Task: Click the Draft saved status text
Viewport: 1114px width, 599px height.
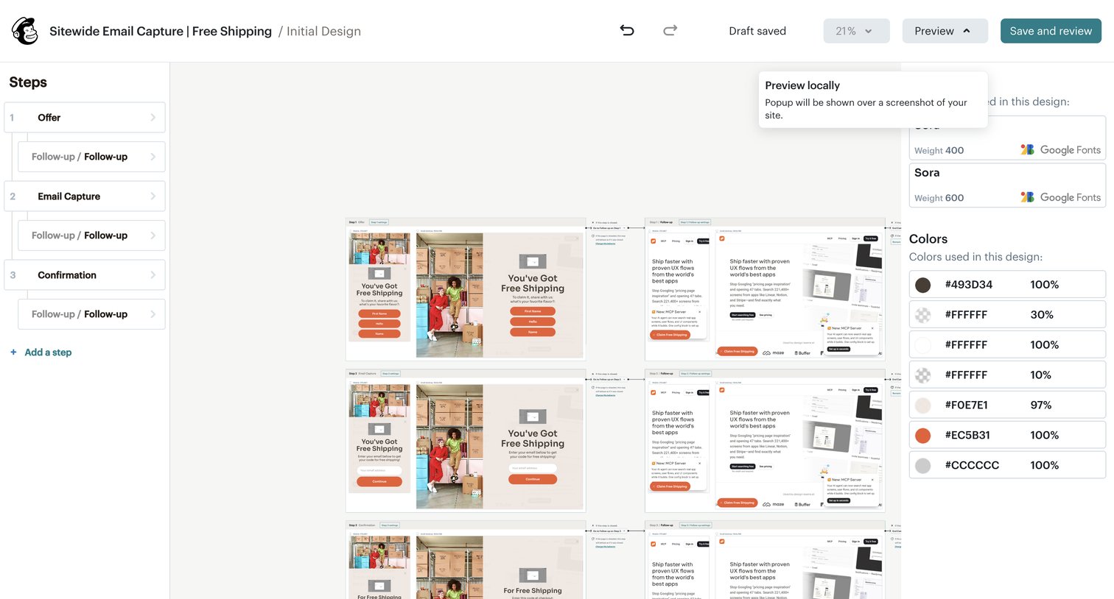Action: coord(757,31)
